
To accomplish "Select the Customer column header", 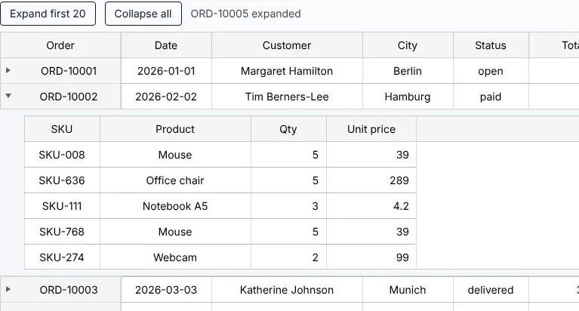I will [287, 45].
